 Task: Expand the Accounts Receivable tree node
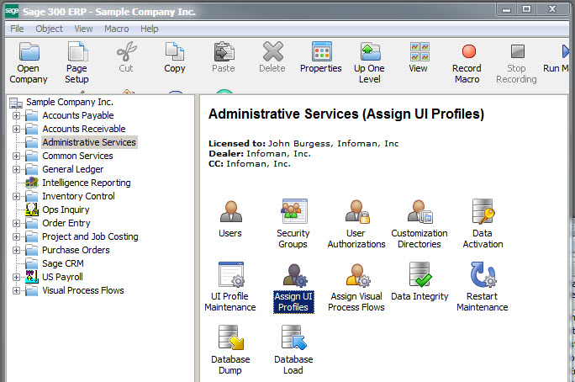(x=16, y=130)
